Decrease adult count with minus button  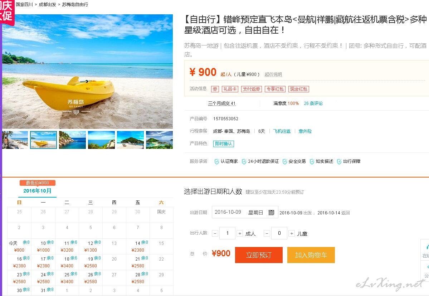tap(215, 233)
